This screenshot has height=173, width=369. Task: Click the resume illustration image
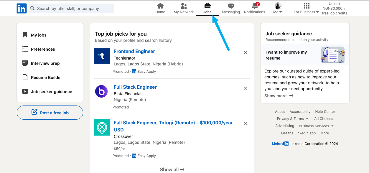click(333, 55)
